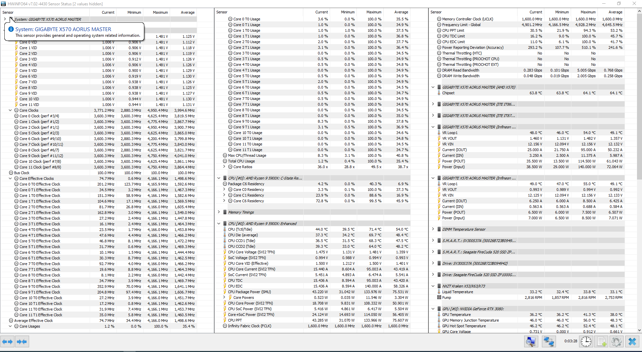Click the lightning icon beside Core 3 VID
The height and width of the screenshot is (352, 642).
point(16,59)
